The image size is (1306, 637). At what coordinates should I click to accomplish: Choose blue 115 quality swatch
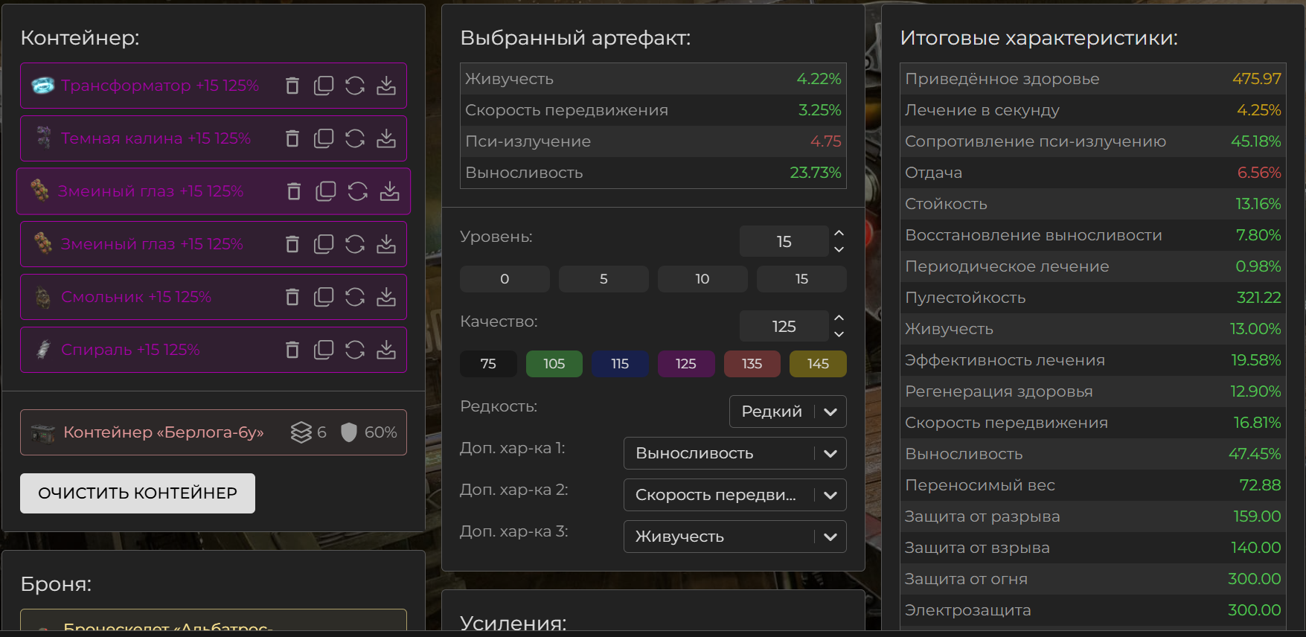pos(620,364)
